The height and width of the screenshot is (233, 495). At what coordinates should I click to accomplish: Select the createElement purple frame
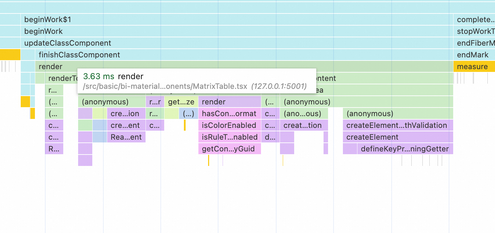(x=398, y=137)
